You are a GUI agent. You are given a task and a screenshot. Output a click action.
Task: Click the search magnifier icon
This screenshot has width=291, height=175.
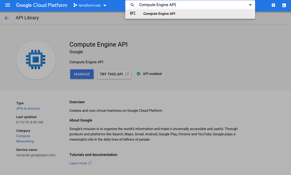click(x=132, y=5)
